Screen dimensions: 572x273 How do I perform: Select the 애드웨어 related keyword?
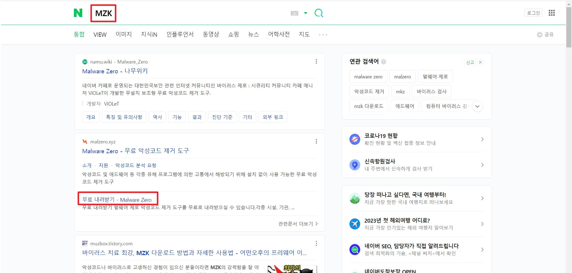(x=405, y=106)
